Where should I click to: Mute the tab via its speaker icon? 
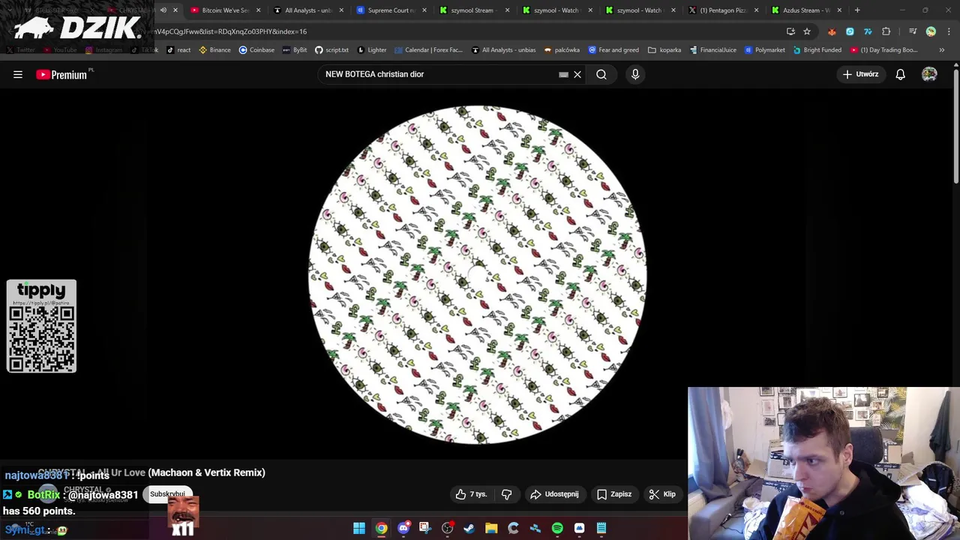click(x=163, y=10)
